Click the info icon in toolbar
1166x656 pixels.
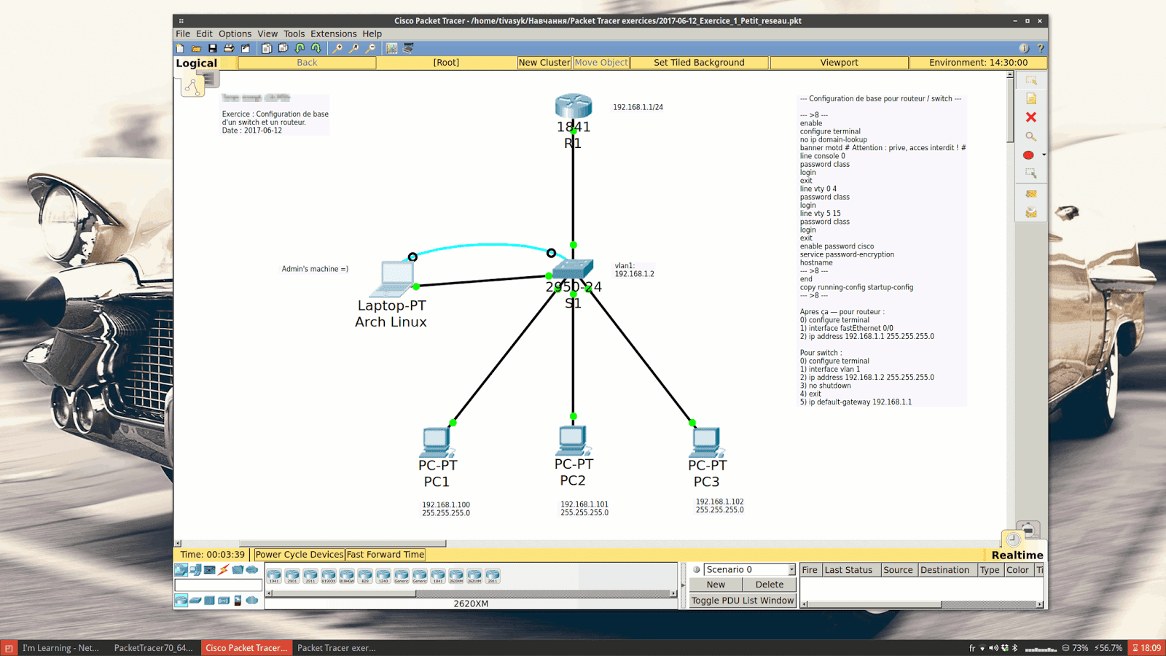[x=1024, y=48]
